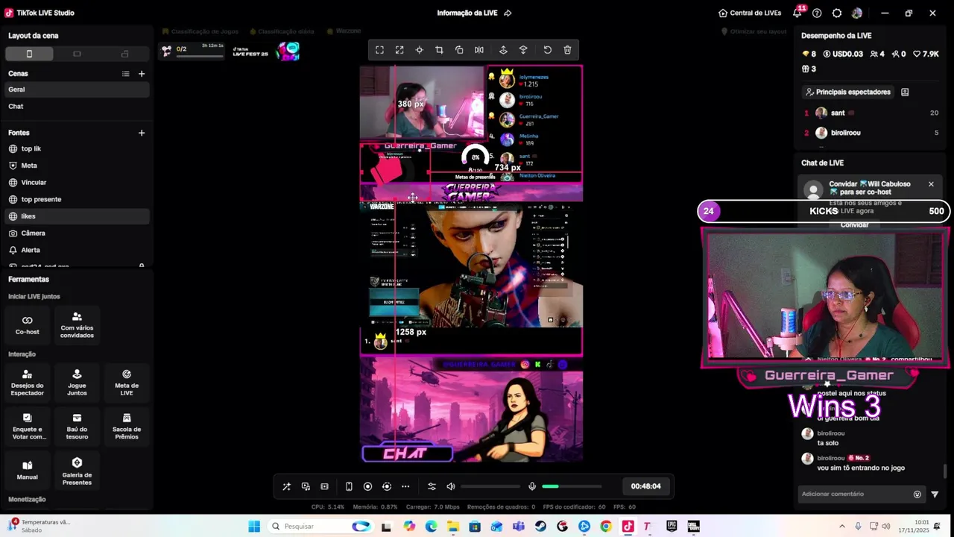The image size is (954, 537).
Task: Click the icon beside Principais espectadores
Action: (x=905, y=92)
